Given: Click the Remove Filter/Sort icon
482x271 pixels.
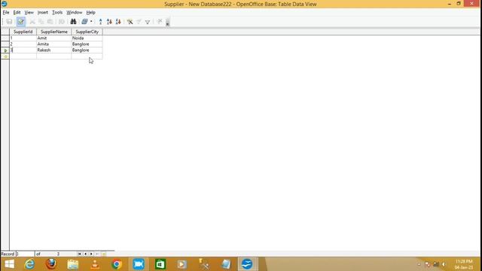Looking at the screenshot, I should point(159,22).
